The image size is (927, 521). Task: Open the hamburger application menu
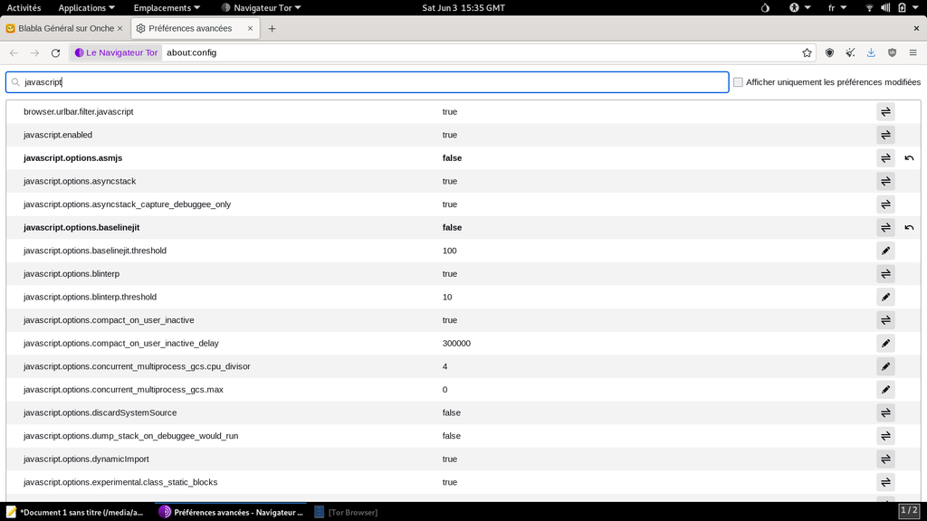[913, 52]
